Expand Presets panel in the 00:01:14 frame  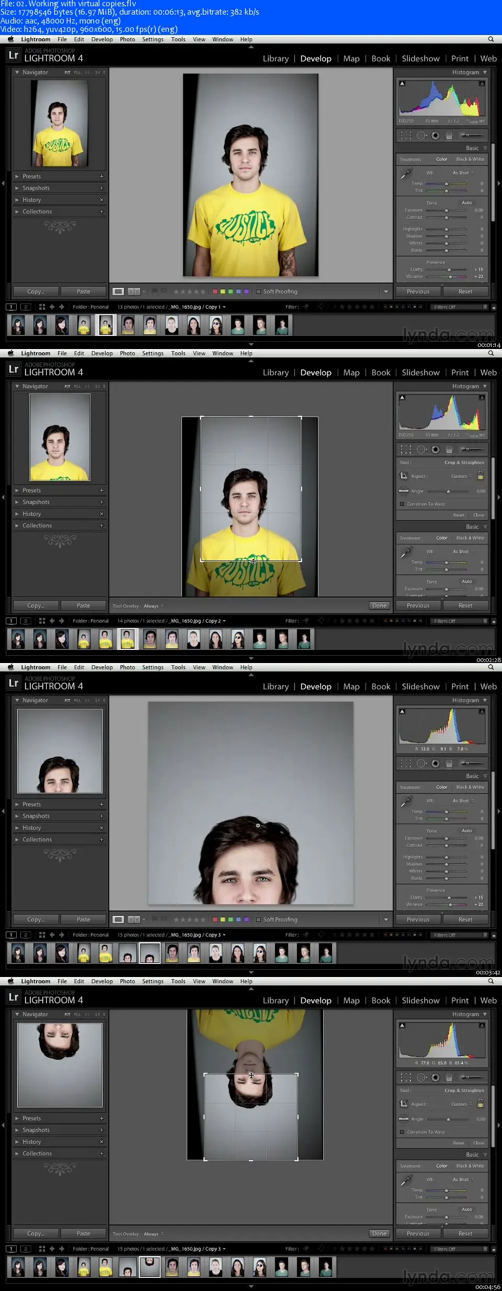click(17, 176)
